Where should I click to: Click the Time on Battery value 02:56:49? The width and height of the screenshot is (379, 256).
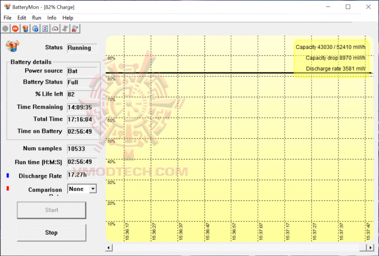click(x=82, y=132)
